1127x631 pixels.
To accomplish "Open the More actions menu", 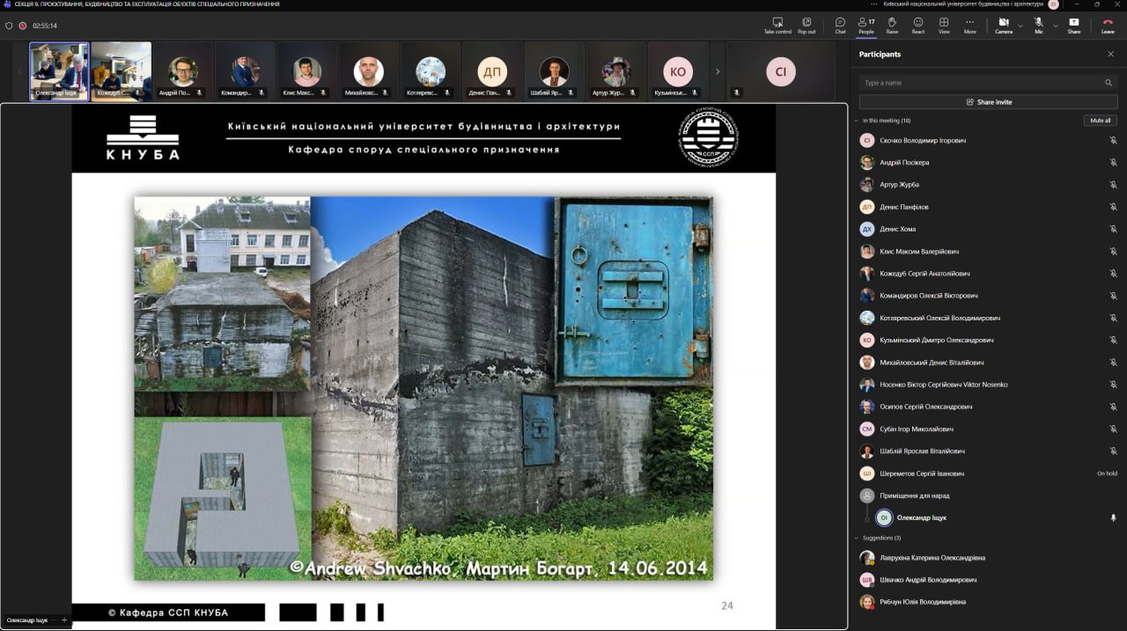I will pyautogui.click(x=969, y=25).
